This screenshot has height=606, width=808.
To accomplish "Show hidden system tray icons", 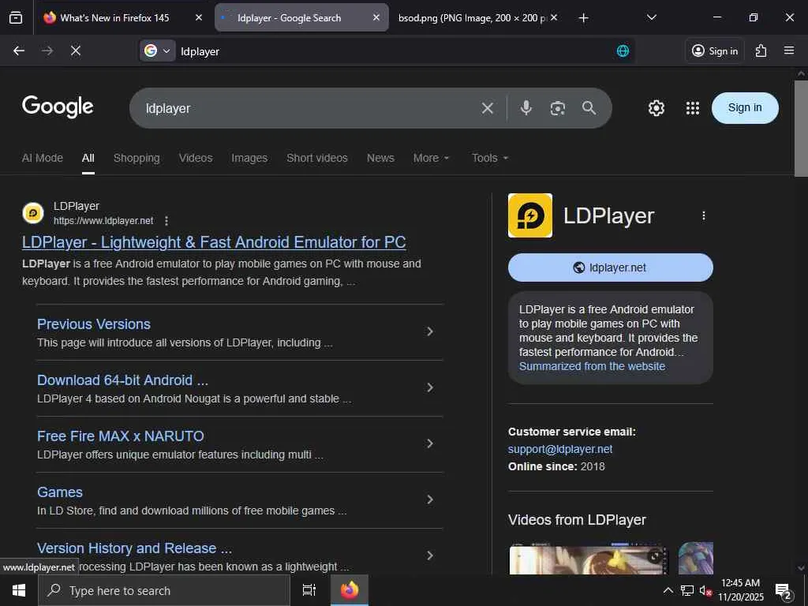I will [668, 590].
